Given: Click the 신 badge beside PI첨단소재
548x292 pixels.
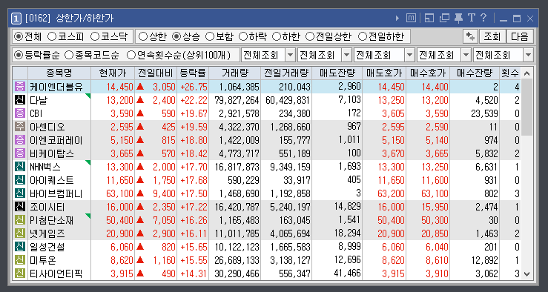Looking at the screenshot, I should pyautogui.click(x=20, y=220).
